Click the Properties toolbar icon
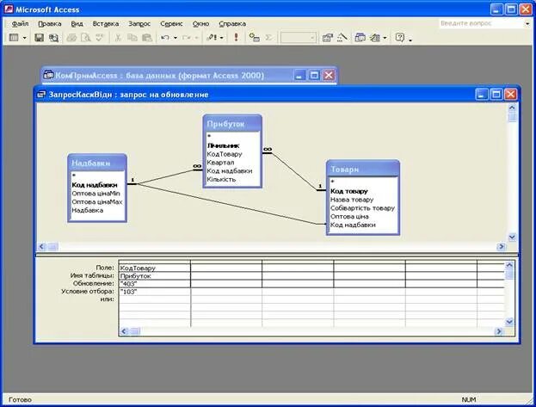Screen dimensions: 536x407 tap(328, 37)
